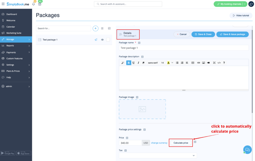Expand the Settings sidebar menu
Viewport: 255px width, 161px height.
pos(16,65)
